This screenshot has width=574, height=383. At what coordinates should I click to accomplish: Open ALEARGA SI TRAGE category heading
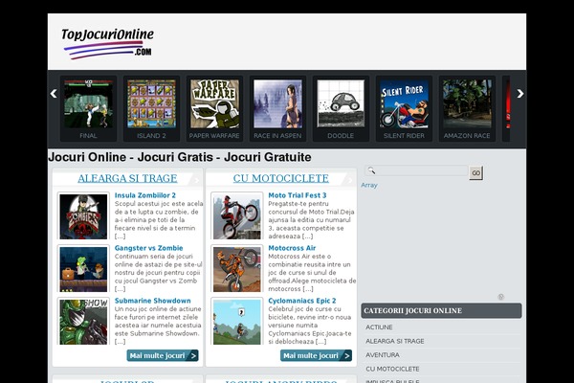pyautogui.click(x=127, y=178)
